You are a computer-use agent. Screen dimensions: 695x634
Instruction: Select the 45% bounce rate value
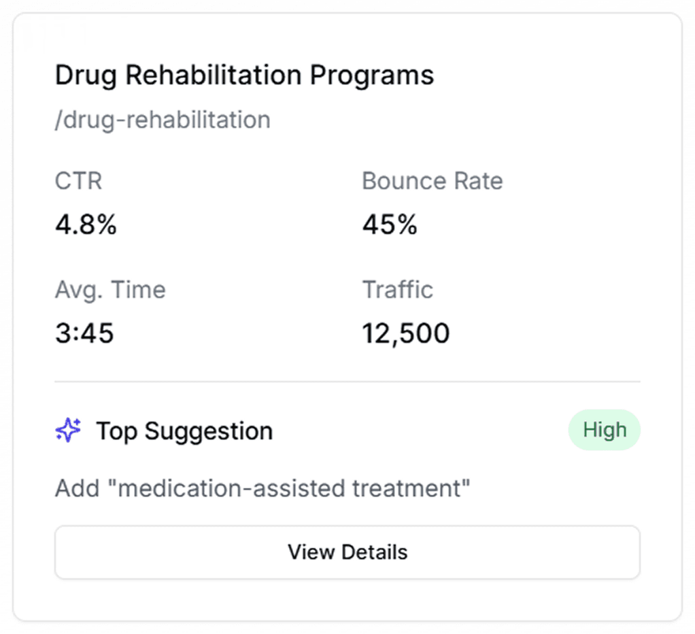[389, 224]
